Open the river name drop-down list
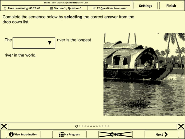Image resolution: width=185 pixels, height=139 pixels. [x=34, y=43]
